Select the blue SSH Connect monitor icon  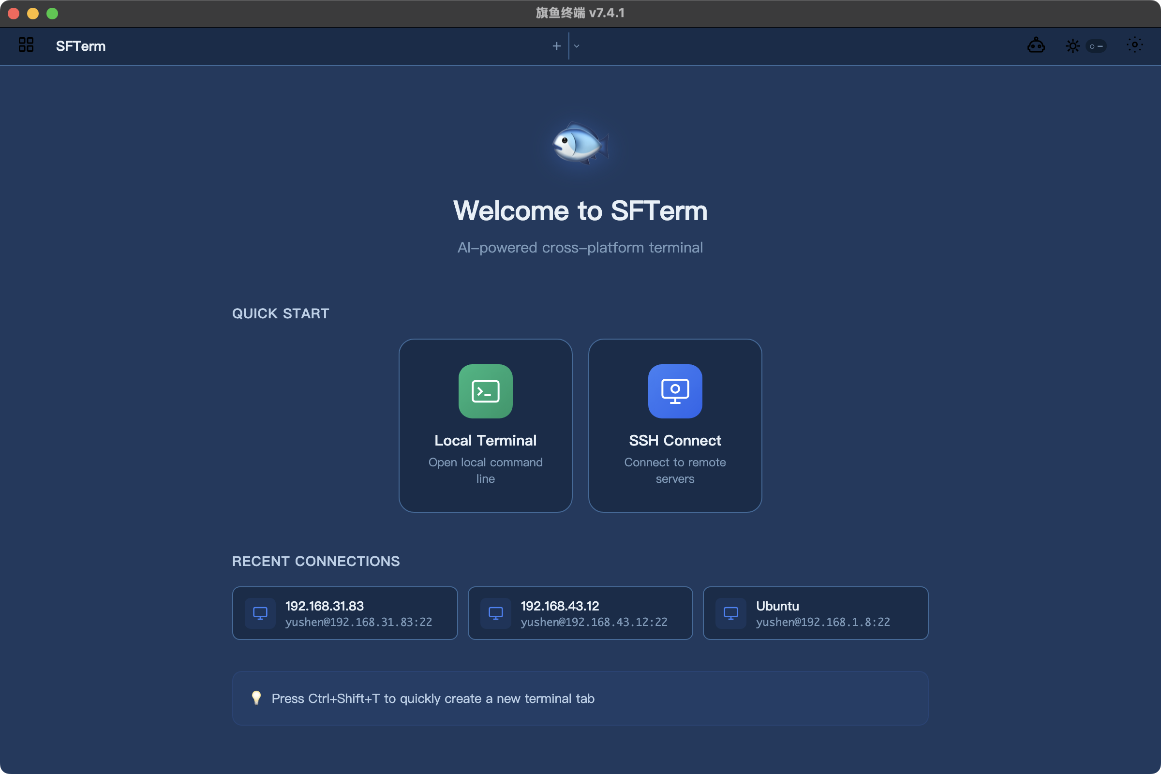[x=675, y=391]
